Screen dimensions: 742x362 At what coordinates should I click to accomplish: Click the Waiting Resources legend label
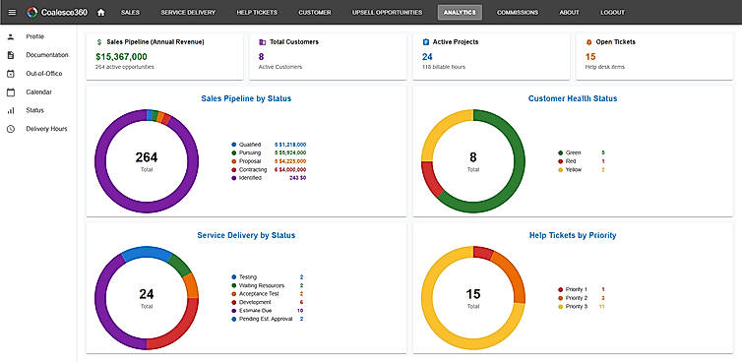(x=262, y=285)
